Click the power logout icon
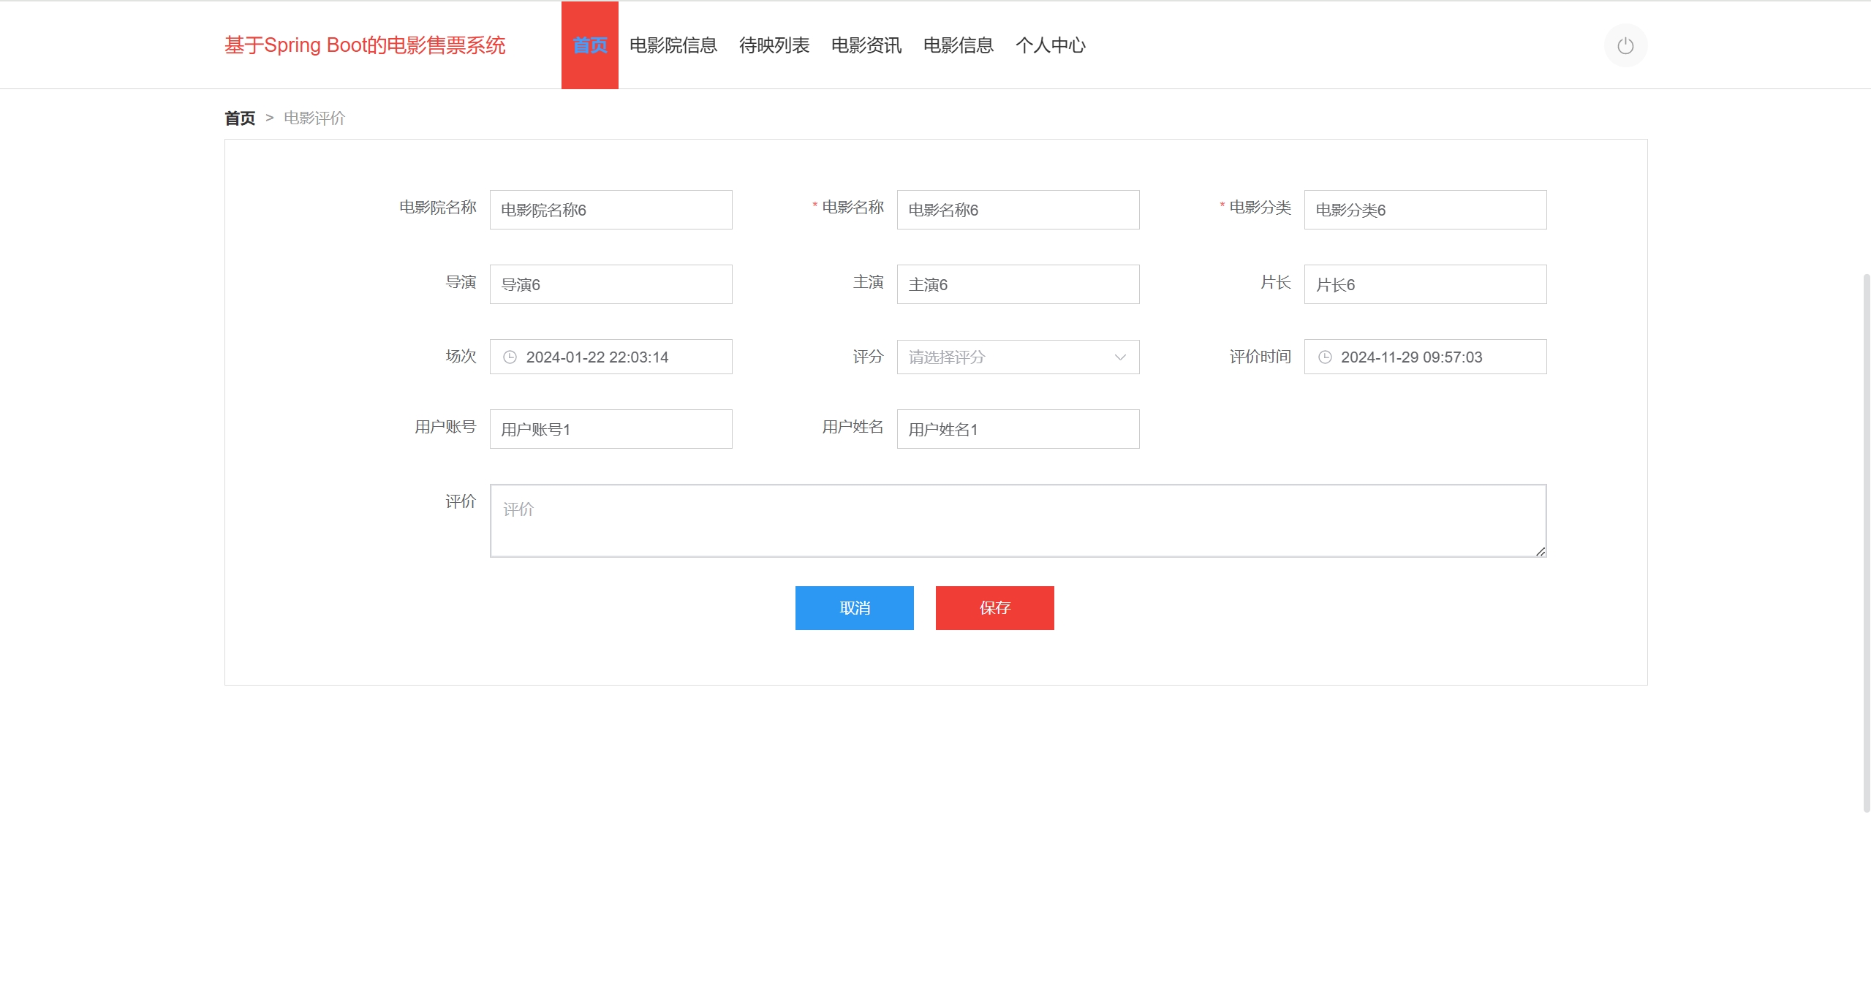 pos(1625,46)
